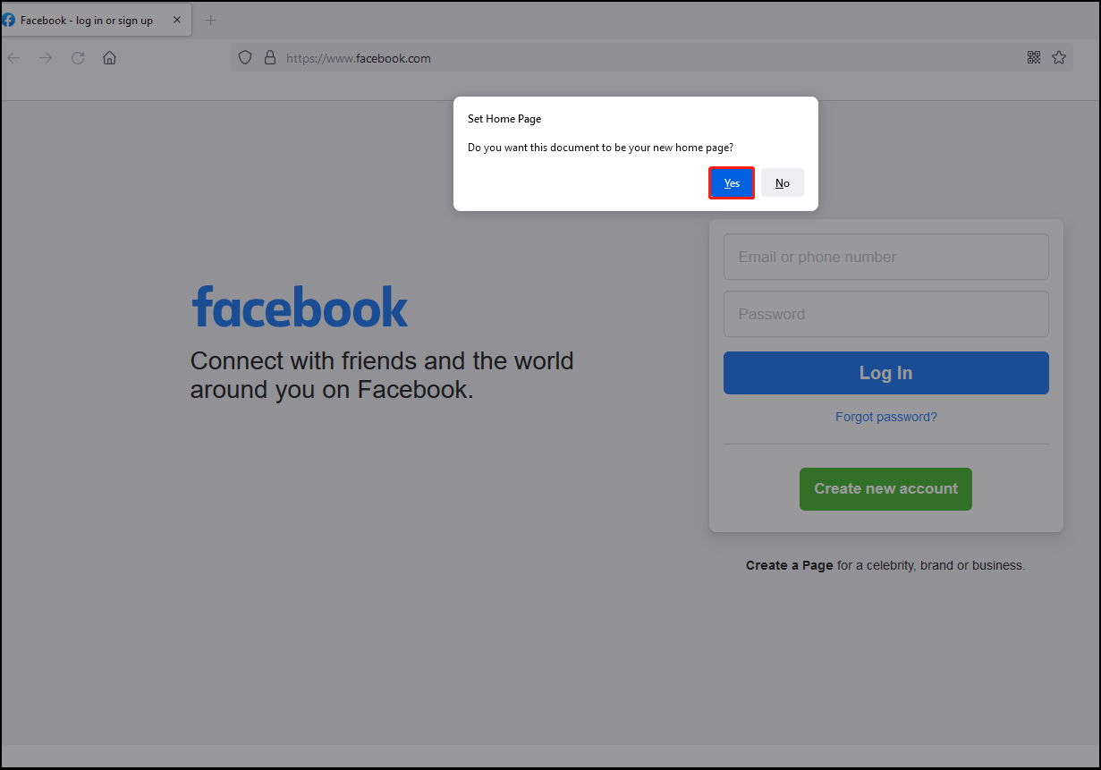
Task: Click 'Do you want this document' dialog text
Action: pyautogui.click(x=600, y=148)
